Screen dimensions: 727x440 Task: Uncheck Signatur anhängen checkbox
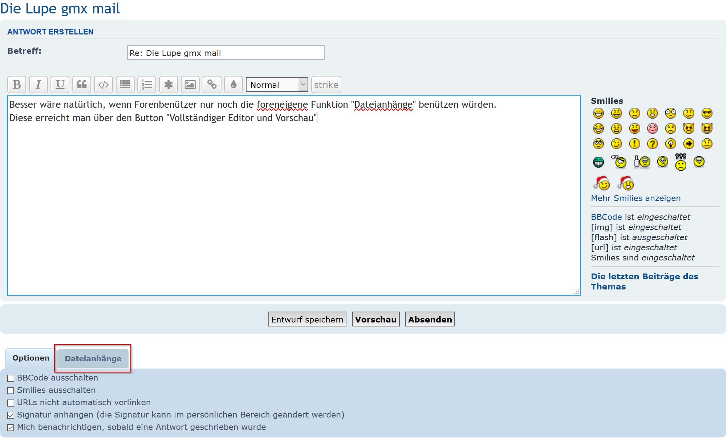[11, 415]
